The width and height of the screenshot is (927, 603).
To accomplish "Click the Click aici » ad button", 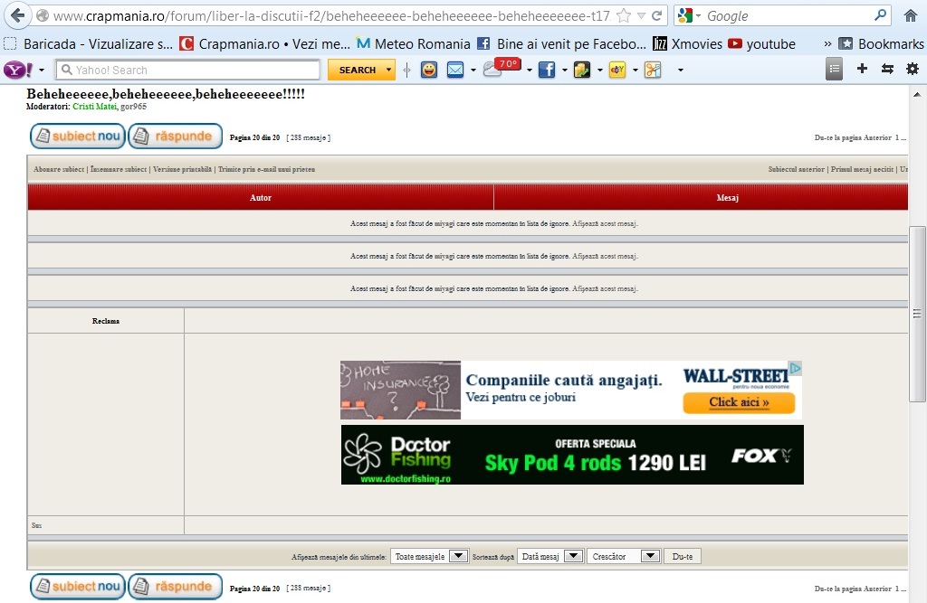I will [739, 402].
